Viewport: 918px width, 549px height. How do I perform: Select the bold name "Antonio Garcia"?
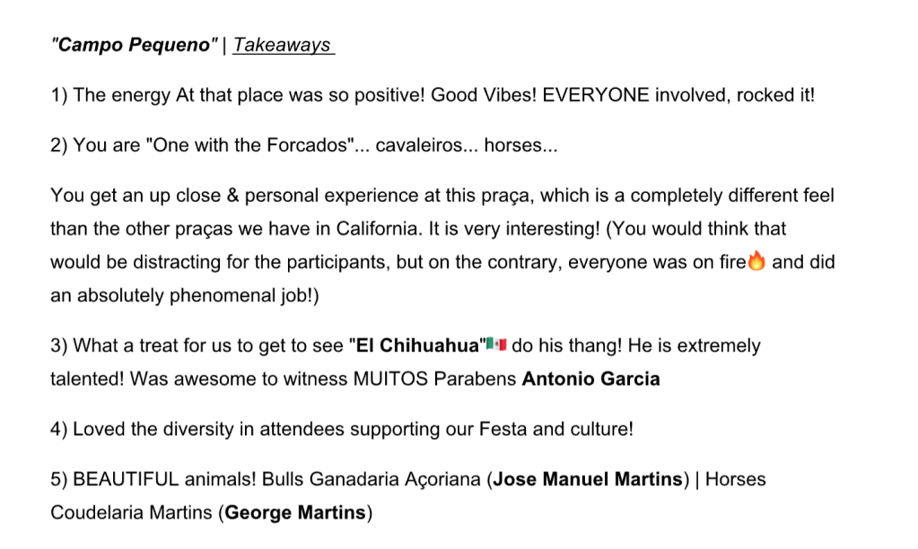pos(590,379)
